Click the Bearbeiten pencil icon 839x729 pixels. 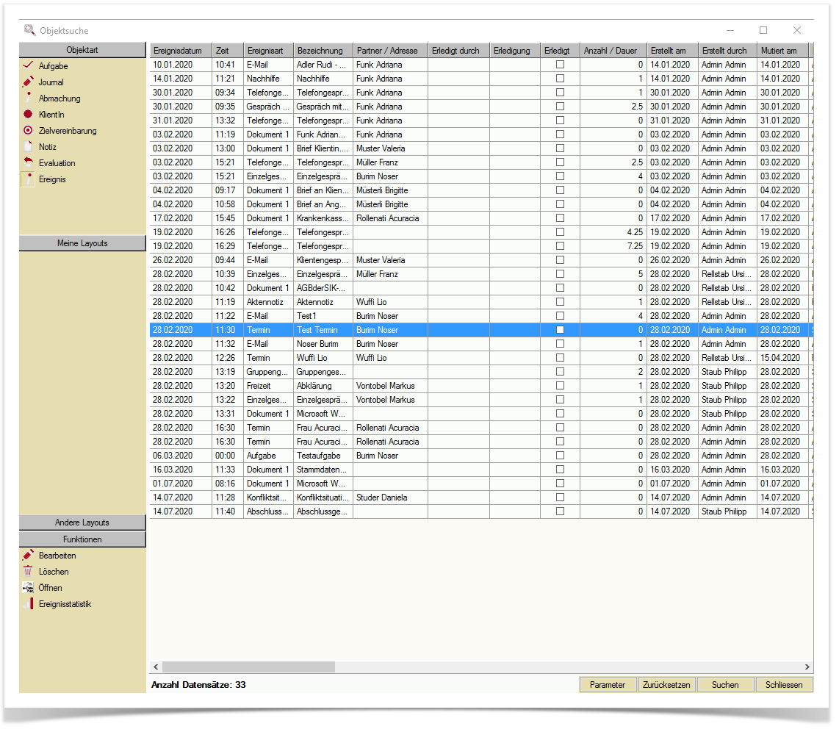point(29,555)
